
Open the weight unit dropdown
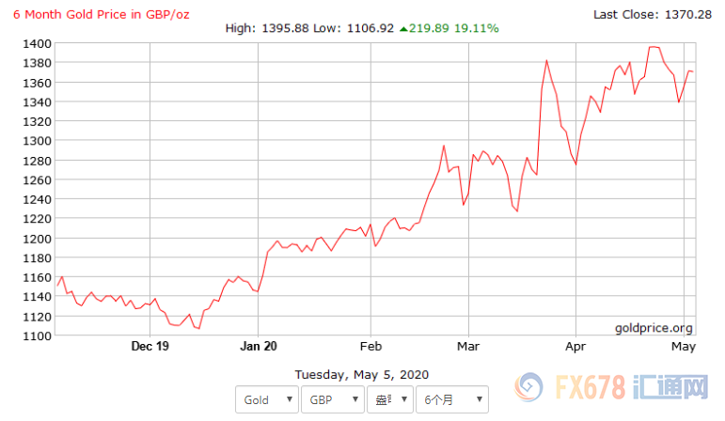coord(388,399)
